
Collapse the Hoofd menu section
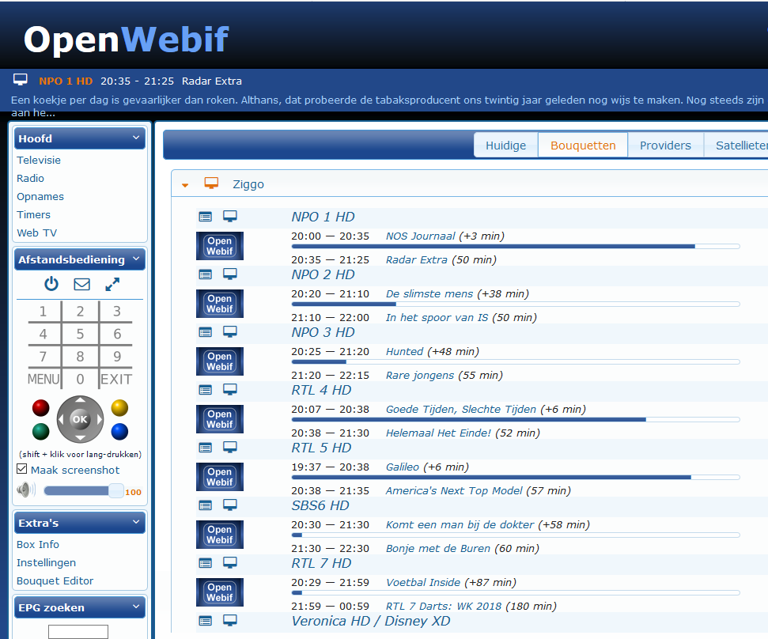tap(136, 138)
